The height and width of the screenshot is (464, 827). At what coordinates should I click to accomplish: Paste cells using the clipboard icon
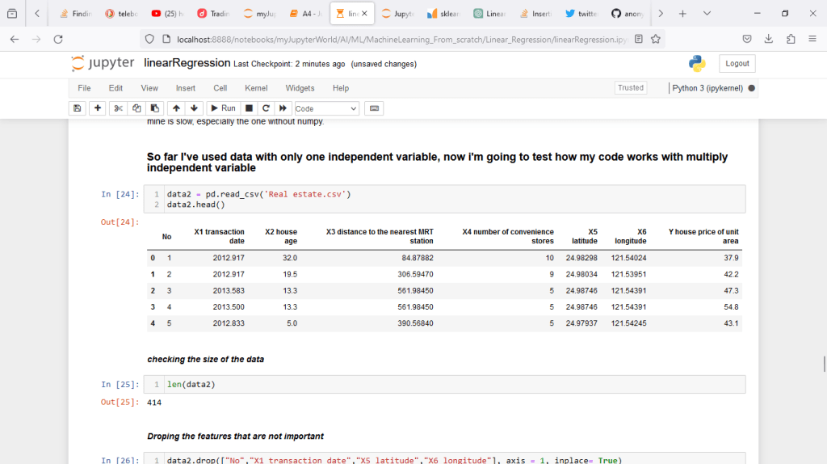click(155, 108)
